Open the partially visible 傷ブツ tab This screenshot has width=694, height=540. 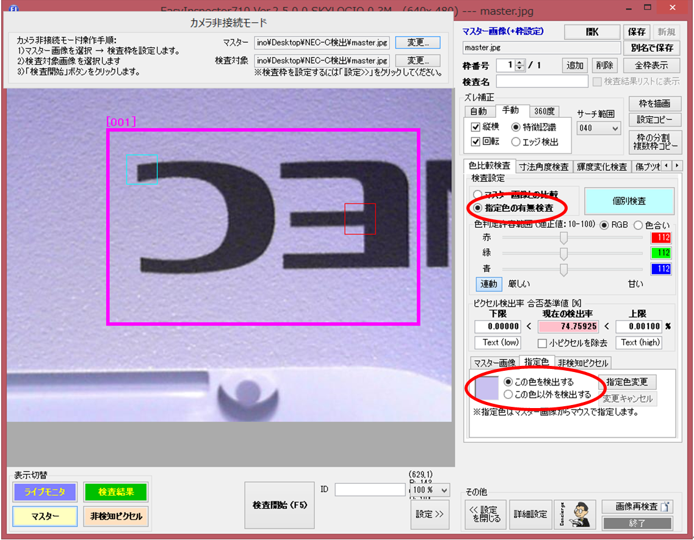(647, 167)
